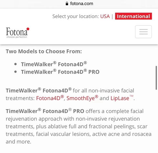Viewport: 158px width, 153px height.
Task: Click the 'and more.' closing text
Action: pos(18,142)
